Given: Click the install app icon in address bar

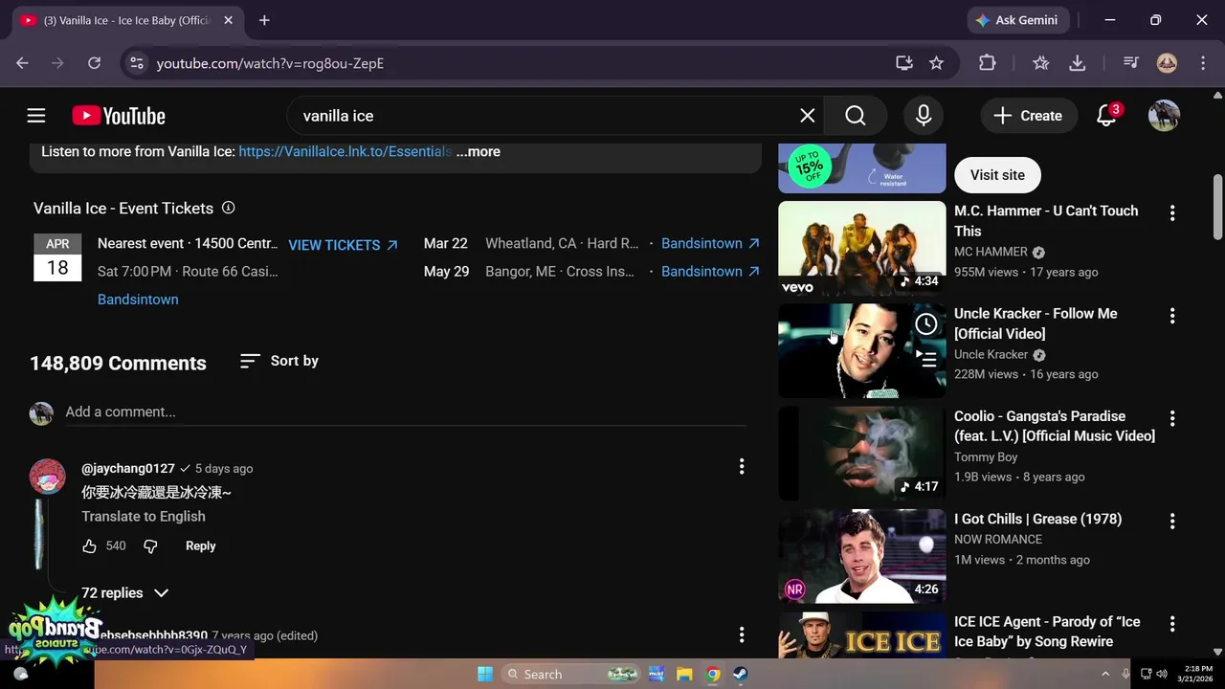Looking at the screenshot, I should [x=904, y=63].
